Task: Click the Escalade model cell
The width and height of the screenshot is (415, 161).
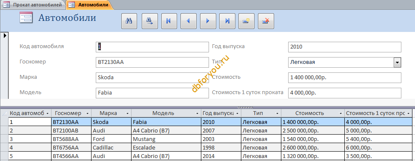Action: [166, 147]
